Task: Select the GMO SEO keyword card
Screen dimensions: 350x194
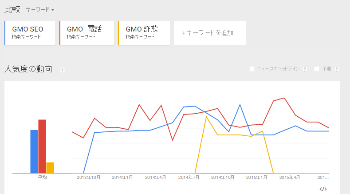Action: (x=30, y=33)
